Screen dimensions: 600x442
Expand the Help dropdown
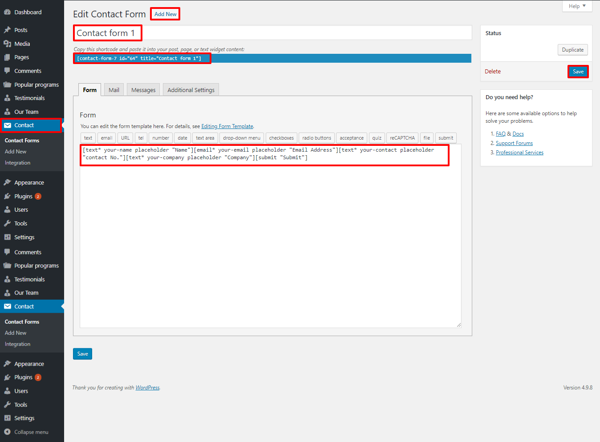coord(577,6)
